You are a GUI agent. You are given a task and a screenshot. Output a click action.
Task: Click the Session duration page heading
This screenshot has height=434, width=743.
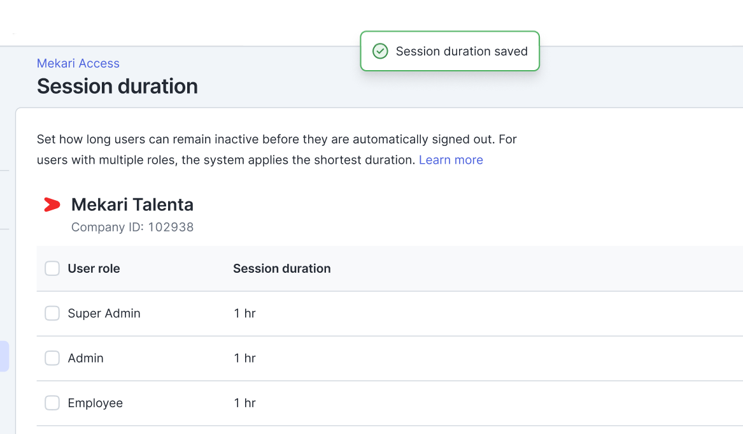click(117, 86)
